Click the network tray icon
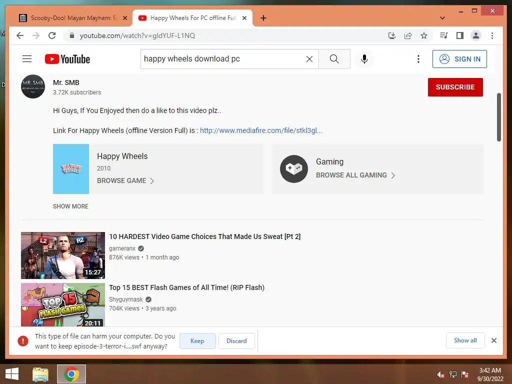Image resolution: width=512 pixels, height=384 pixels. tap(453, 374)
